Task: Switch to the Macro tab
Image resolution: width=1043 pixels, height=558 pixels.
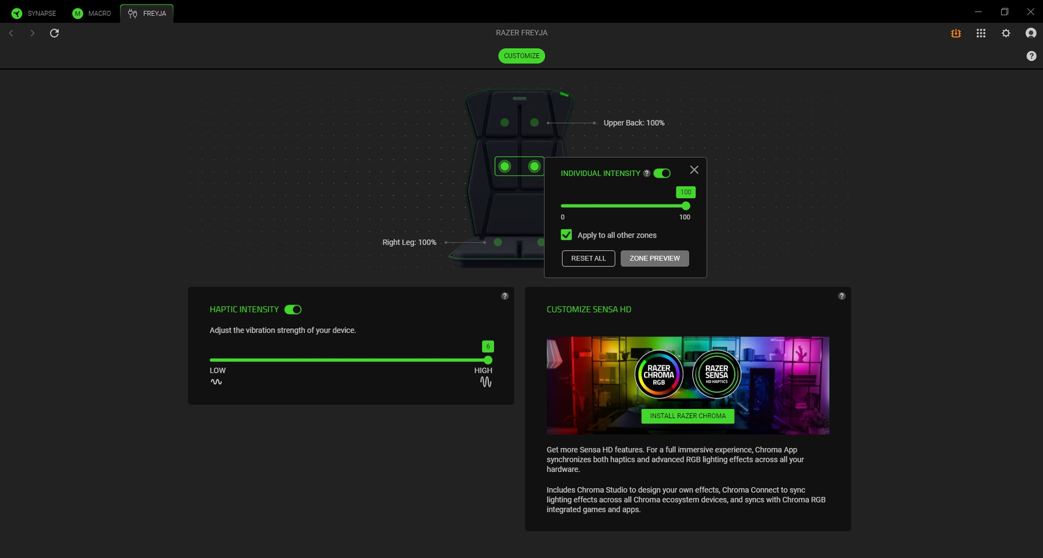Action: (91, 13)
